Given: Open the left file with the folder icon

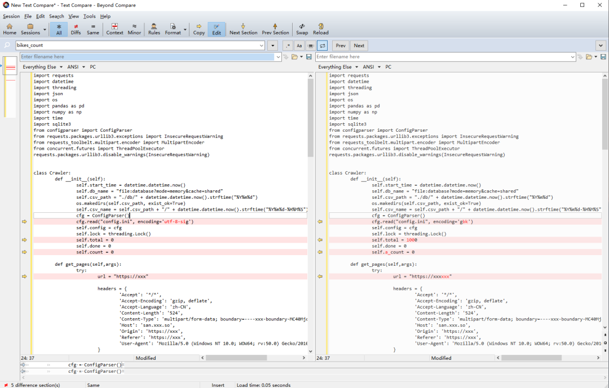Looking at the screenshot, I should click(295, 57).
